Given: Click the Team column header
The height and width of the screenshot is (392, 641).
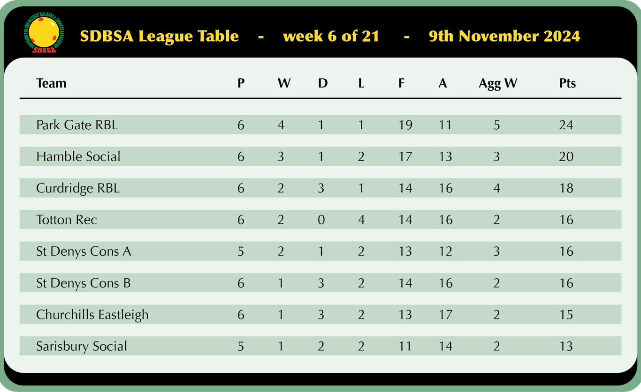Looking at the screenshot, I should [x=51, y=83].
